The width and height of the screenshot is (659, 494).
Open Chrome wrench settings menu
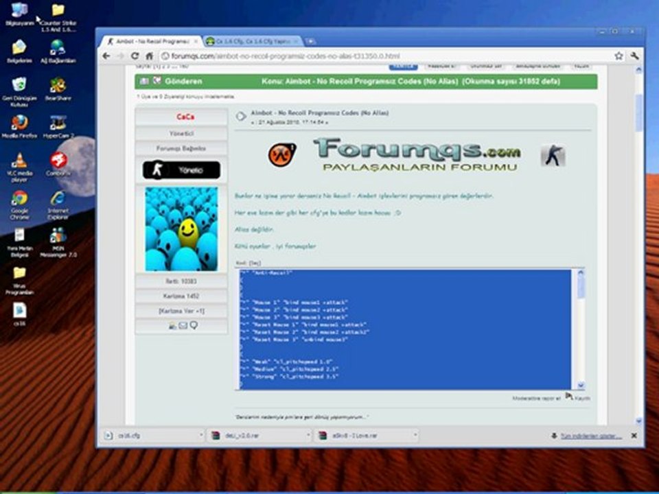click(x=634, y=56)
